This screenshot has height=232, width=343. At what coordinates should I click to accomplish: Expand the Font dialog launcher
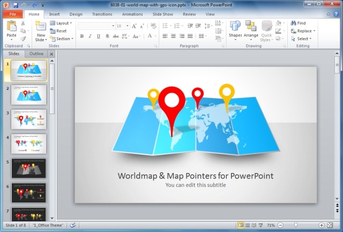156,46
